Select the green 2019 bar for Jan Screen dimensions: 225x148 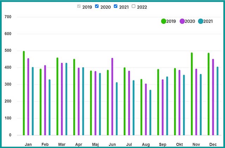pyautogui.click(x=24, y=93)
